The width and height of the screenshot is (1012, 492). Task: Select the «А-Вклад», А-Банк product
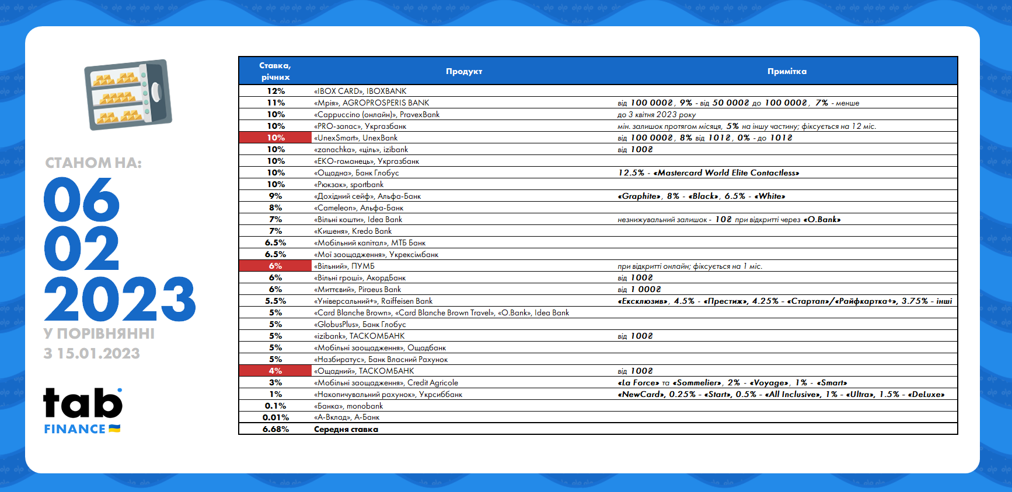tap(347, 417)
